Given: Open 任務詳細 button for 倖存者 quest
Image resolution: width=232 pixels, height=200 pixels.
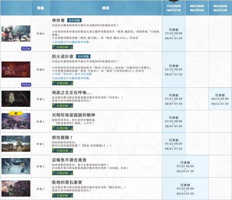Looking at the screenshot, I should pyautogui.click(x=63, y=47).
